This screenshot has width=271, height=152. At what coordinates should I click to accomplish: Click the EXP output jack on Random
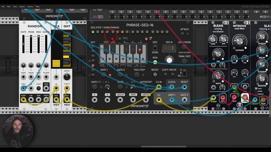tap(39, 100)
